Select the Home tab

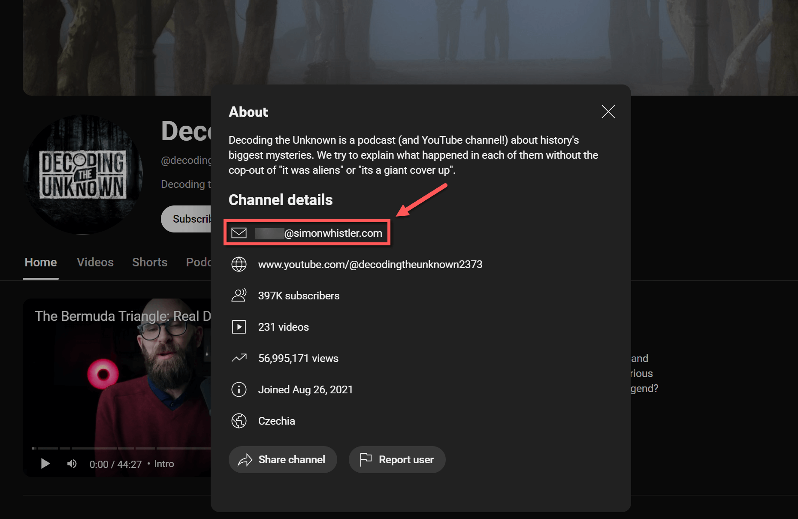pyautogui.click(x=40, y=262)
